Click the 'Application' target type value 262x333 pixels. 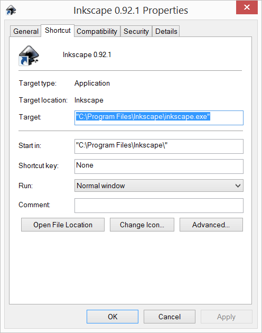point(92,84)
